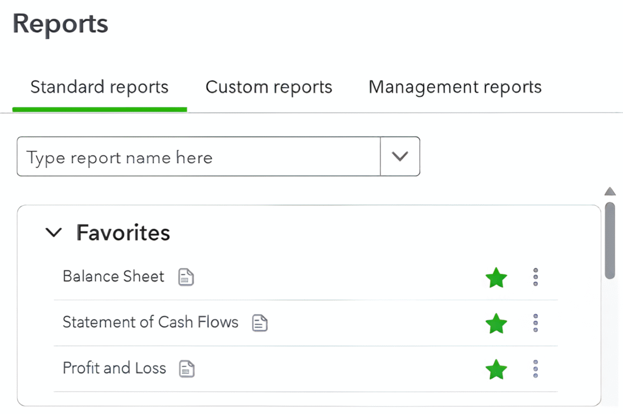The image size is (623, 414).
Task: Click the Profit and Loss spreadsheet icon
Action: (186, 368)
